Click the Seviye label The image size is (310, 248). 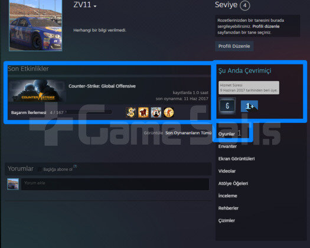tap(226, 5)
